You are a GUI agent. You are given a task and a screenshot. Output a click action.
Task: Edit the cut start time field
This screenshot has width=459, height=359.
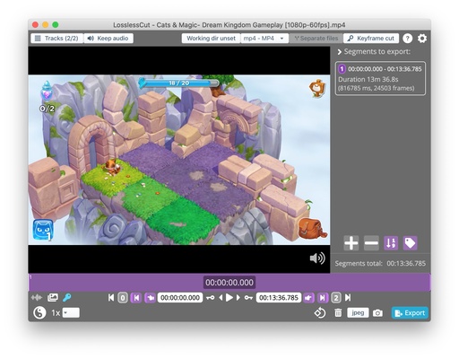(x=180, y=298)
